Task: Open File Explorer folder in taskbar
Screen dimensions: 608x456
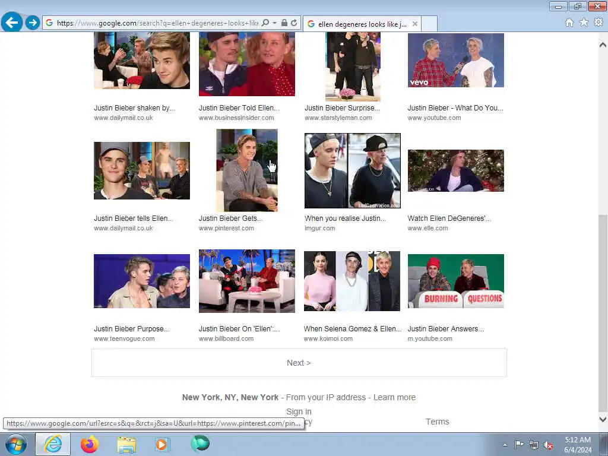Action: click(126, 445)
